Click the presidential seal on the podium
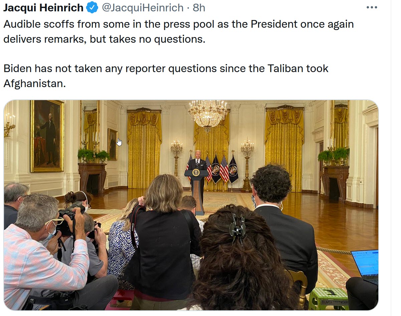401x316 pixels. click(196, 173)
